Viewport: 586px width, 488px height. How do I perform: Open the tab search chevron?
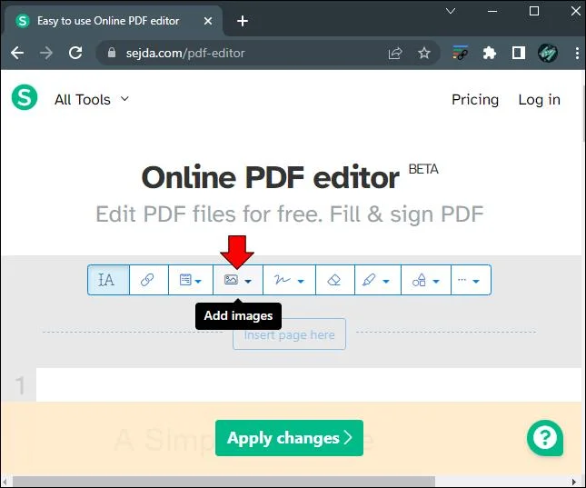tap(451, 11)
